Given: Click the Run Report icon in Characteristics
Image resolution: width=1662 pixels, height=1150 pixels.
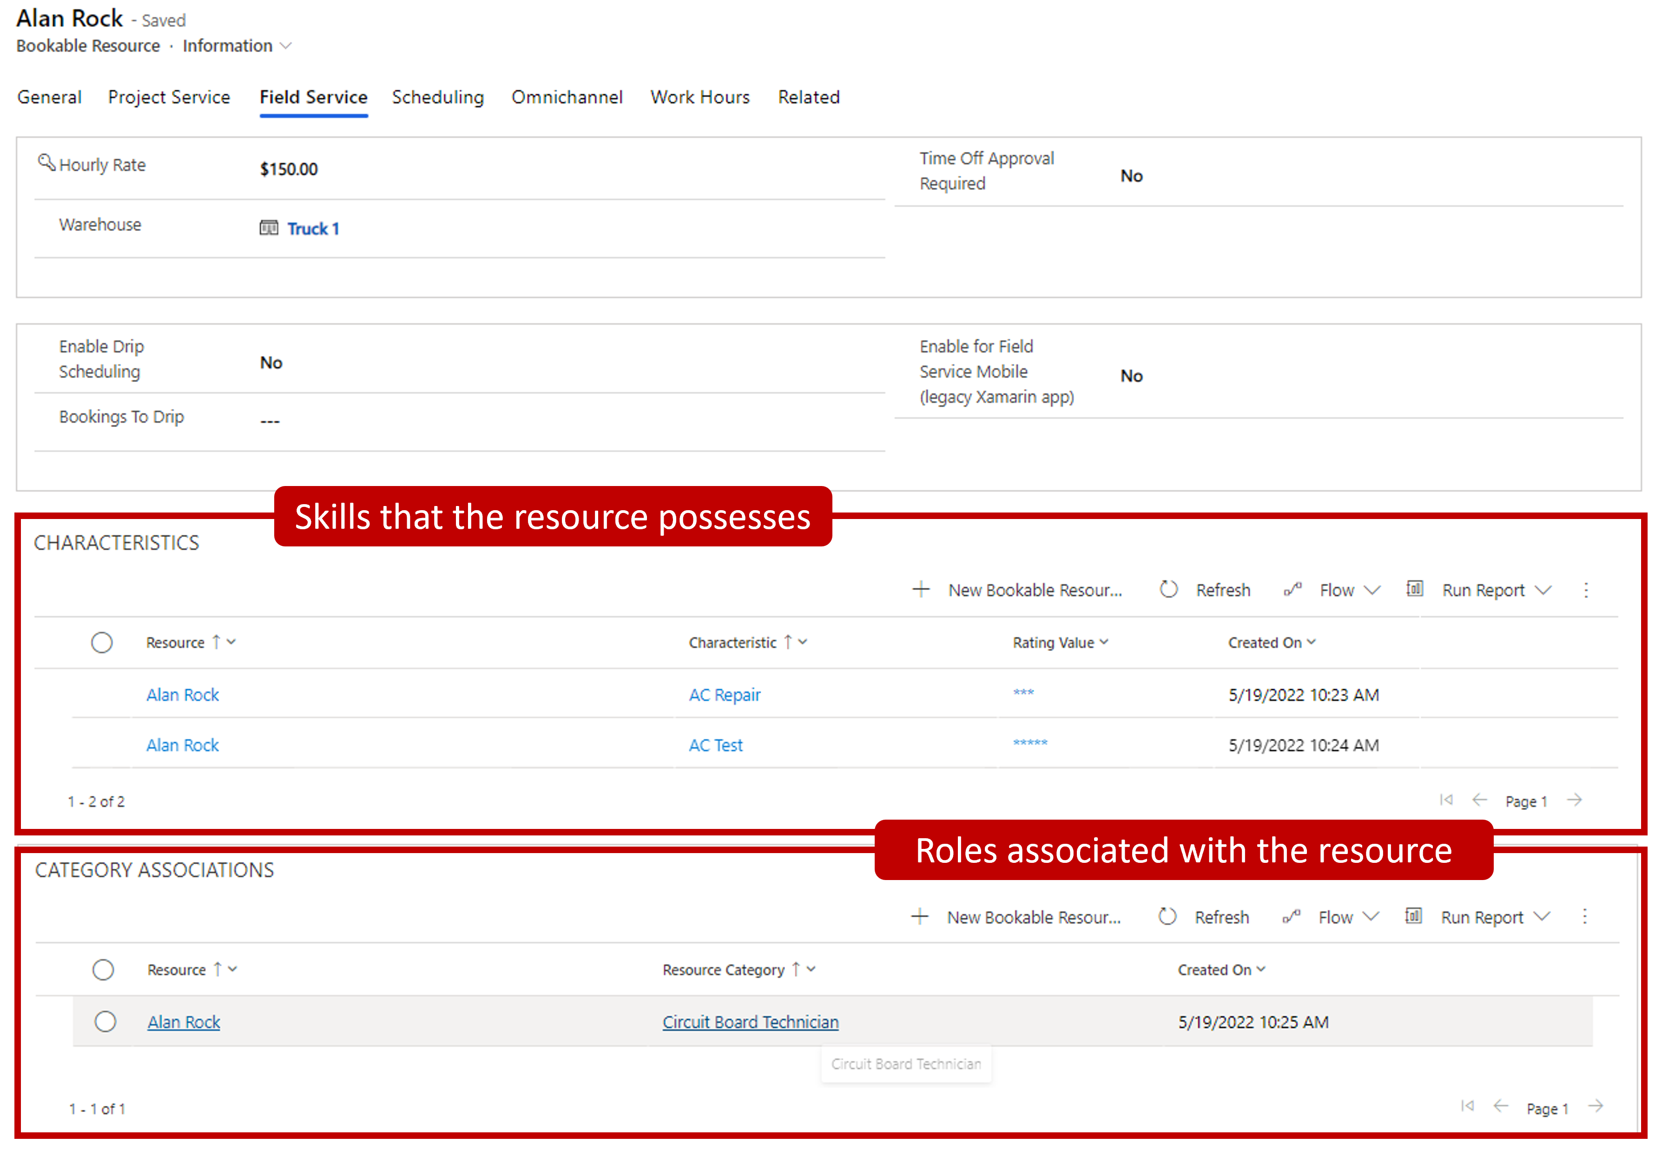Looking at the screenshot, I should (1415, 589).
